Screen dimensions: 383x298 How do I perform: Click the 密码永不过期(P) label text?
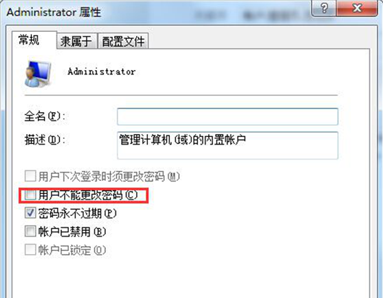77,213
